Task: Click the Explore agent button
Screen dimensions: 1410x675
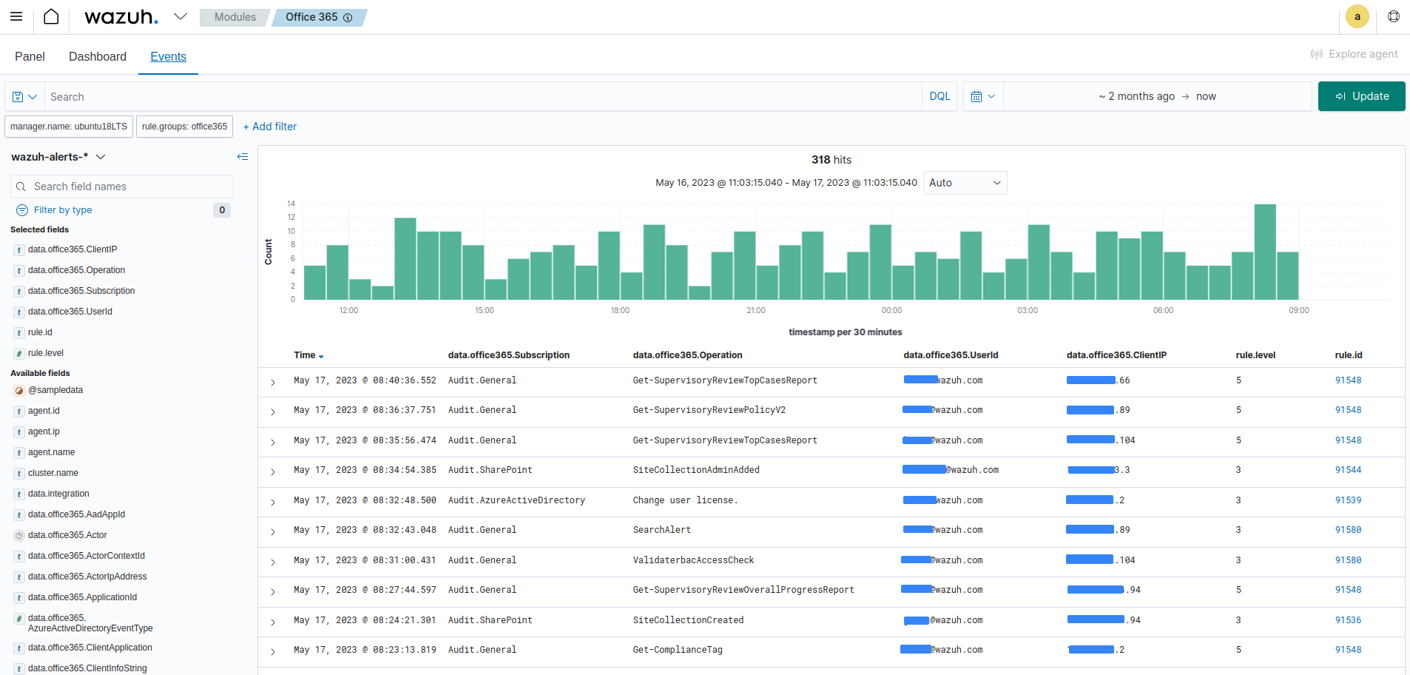Action: [x=1354, y=54]
